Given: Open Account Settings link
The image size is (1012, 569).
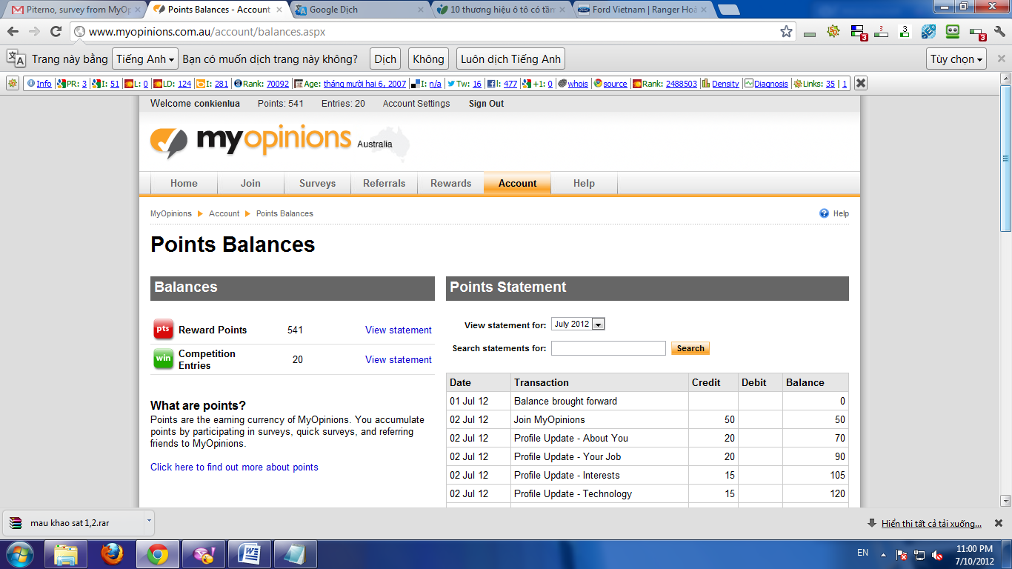Looking at the screenshot, I should 416,104.
